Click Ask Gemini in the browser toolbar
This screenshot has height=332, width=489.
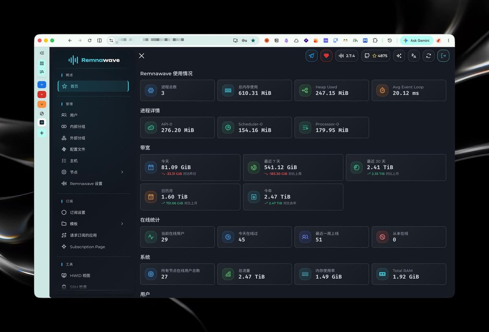point(416,41)
